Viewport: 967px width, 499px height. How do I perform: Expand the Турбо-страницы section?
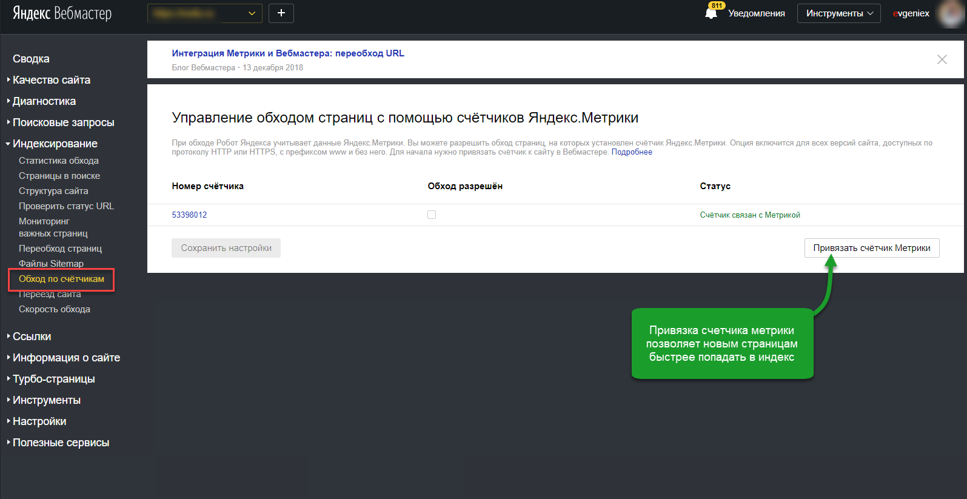(54, 379)
